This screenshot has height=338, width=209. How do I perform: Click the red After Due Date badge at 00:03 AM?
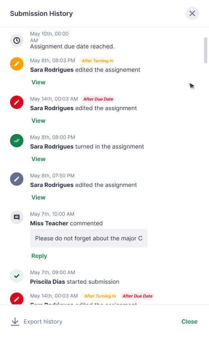[x=98, y=99]
